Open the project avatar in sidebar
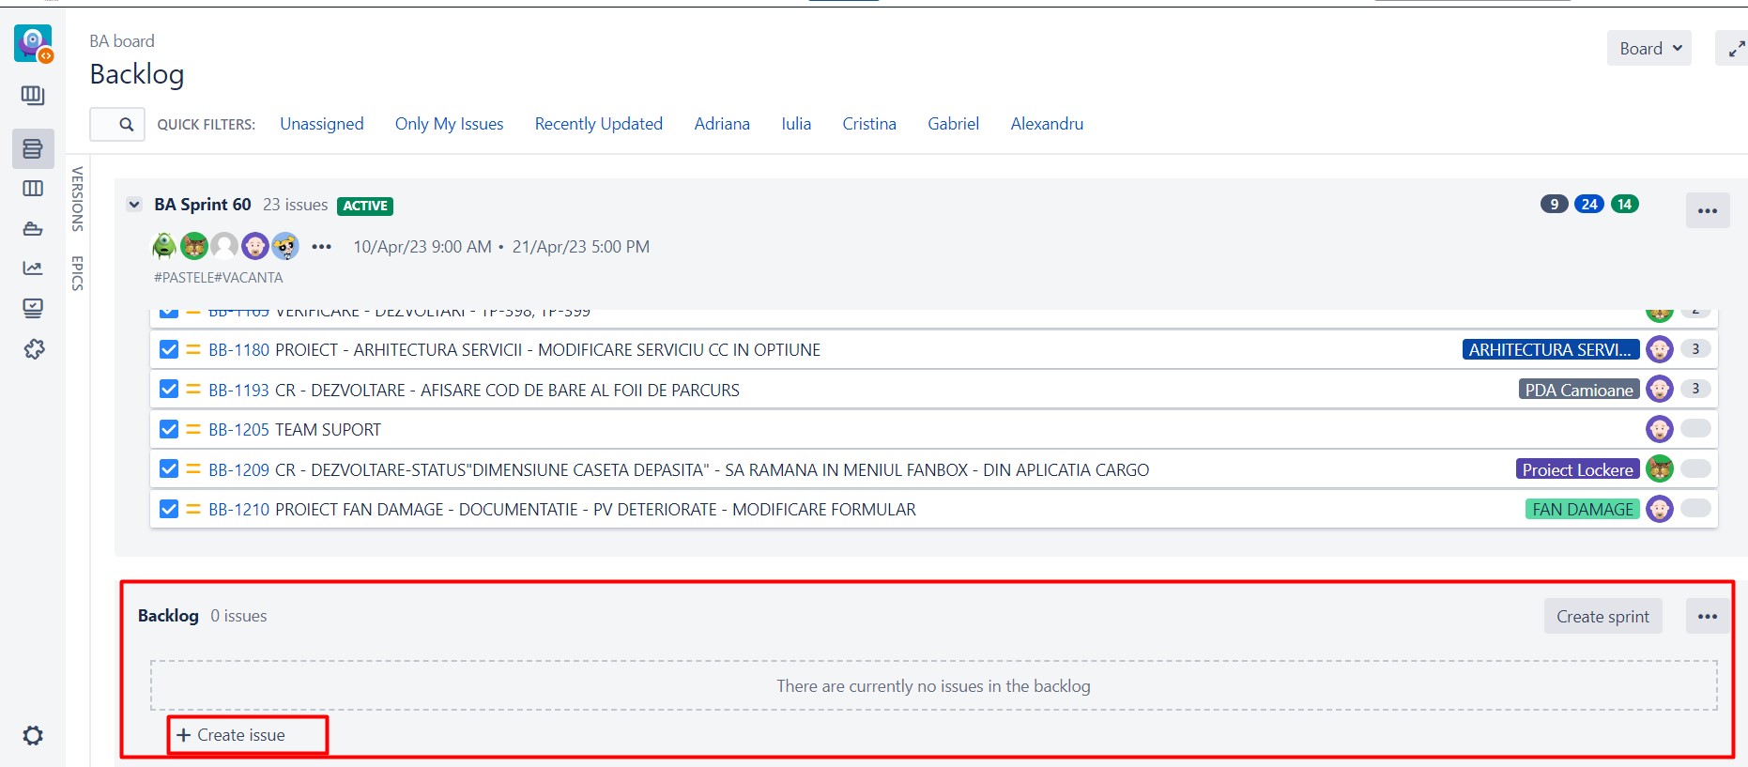1748x767 pixels. [x=34, y=43]
